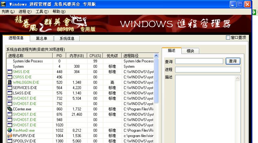
Task: Click CPU value 99
Action: [x=95, y=61]
